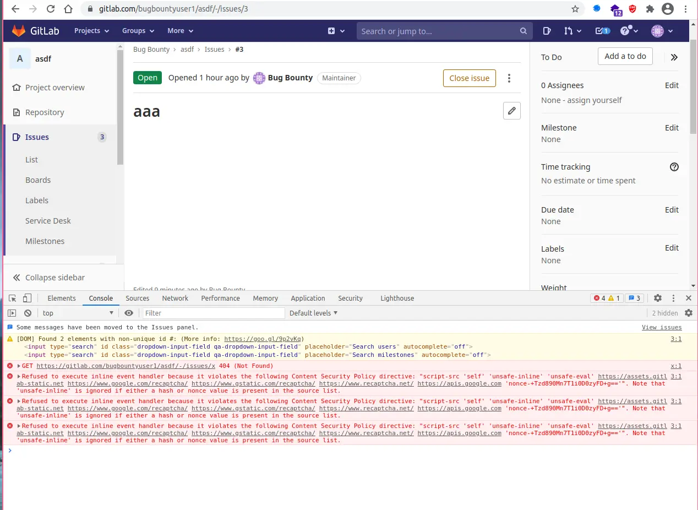Click the DevTools inspect element icon

tap(13, 298)
